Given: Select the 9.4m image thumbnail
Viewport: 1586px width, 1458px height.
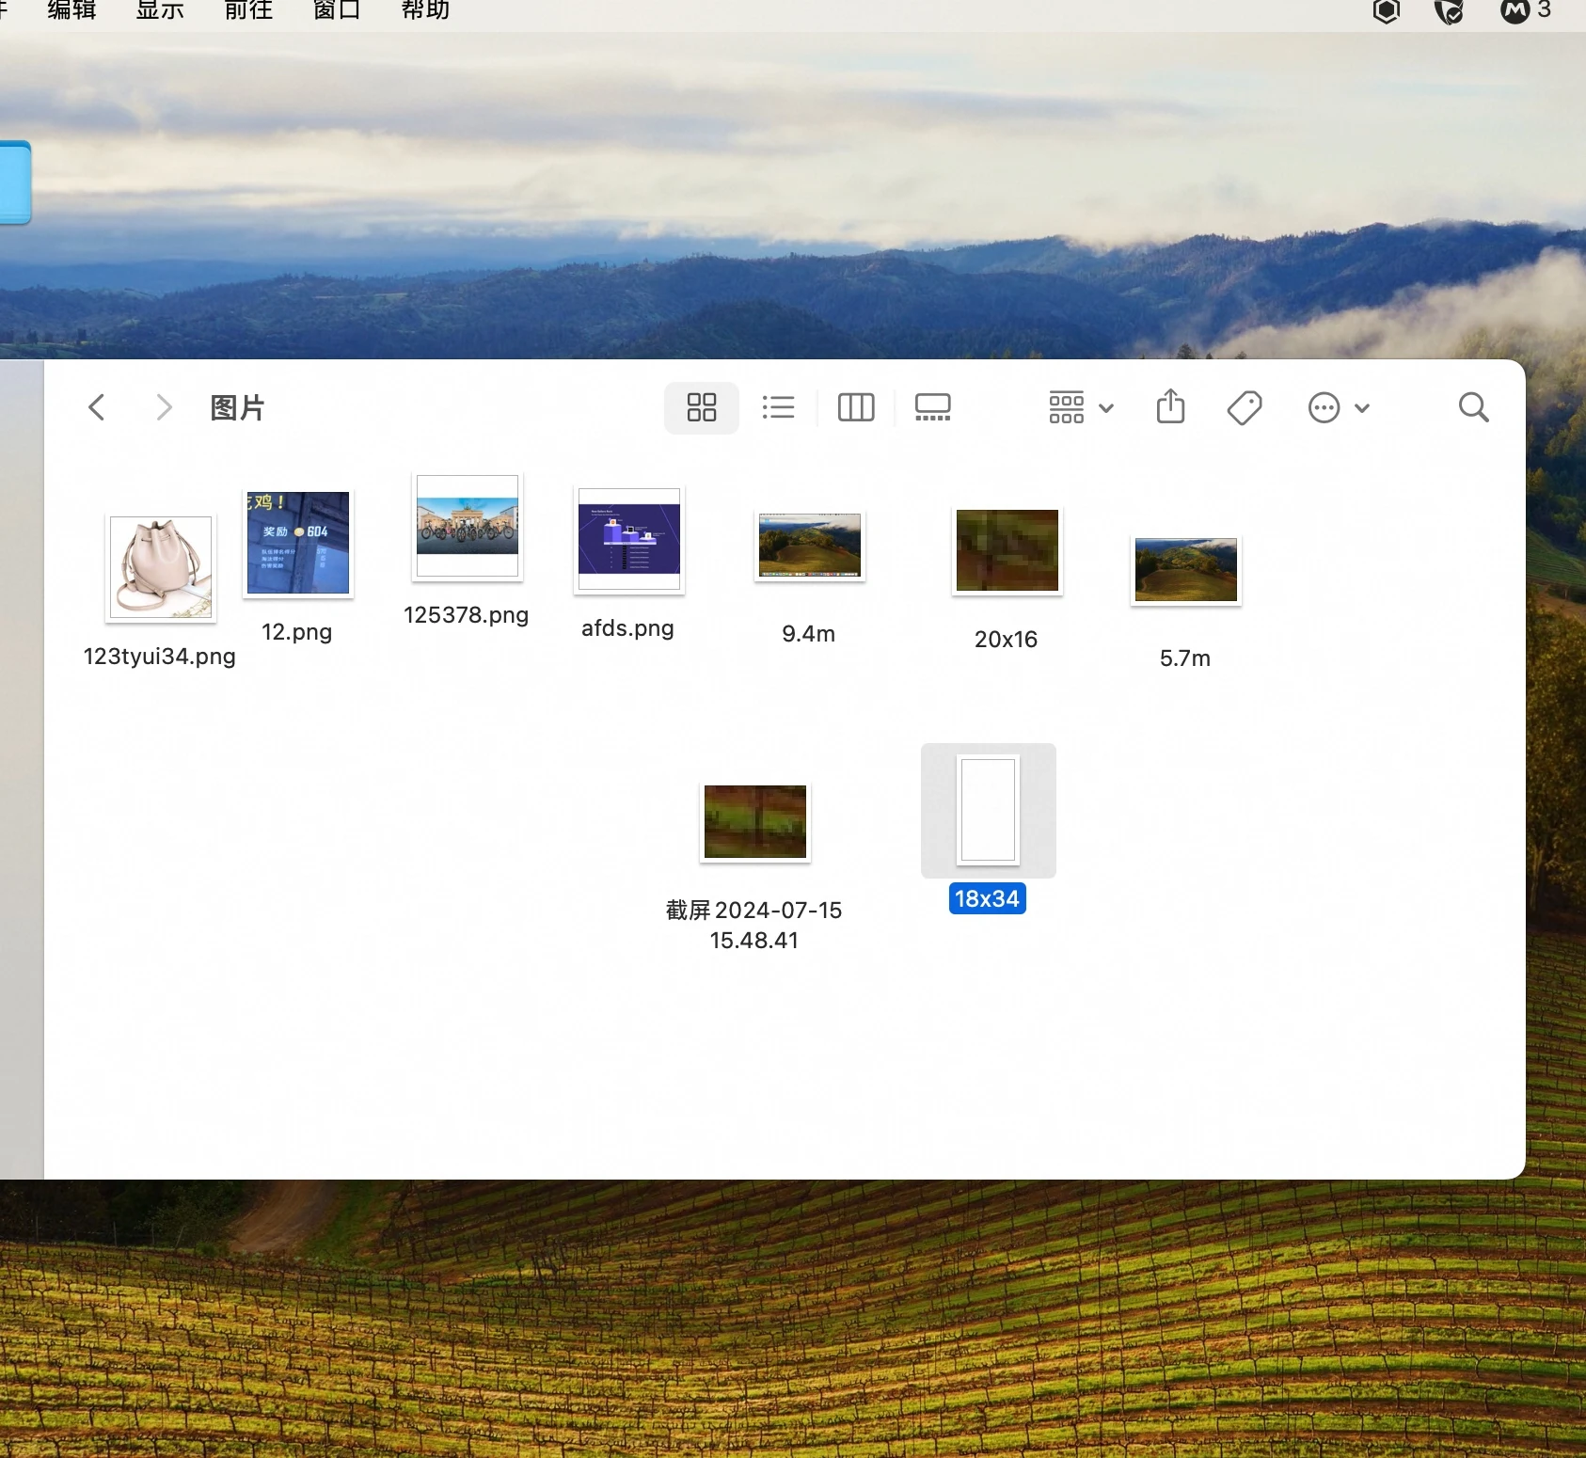Looking at the screenshot, I should click(x=810, y=546).
